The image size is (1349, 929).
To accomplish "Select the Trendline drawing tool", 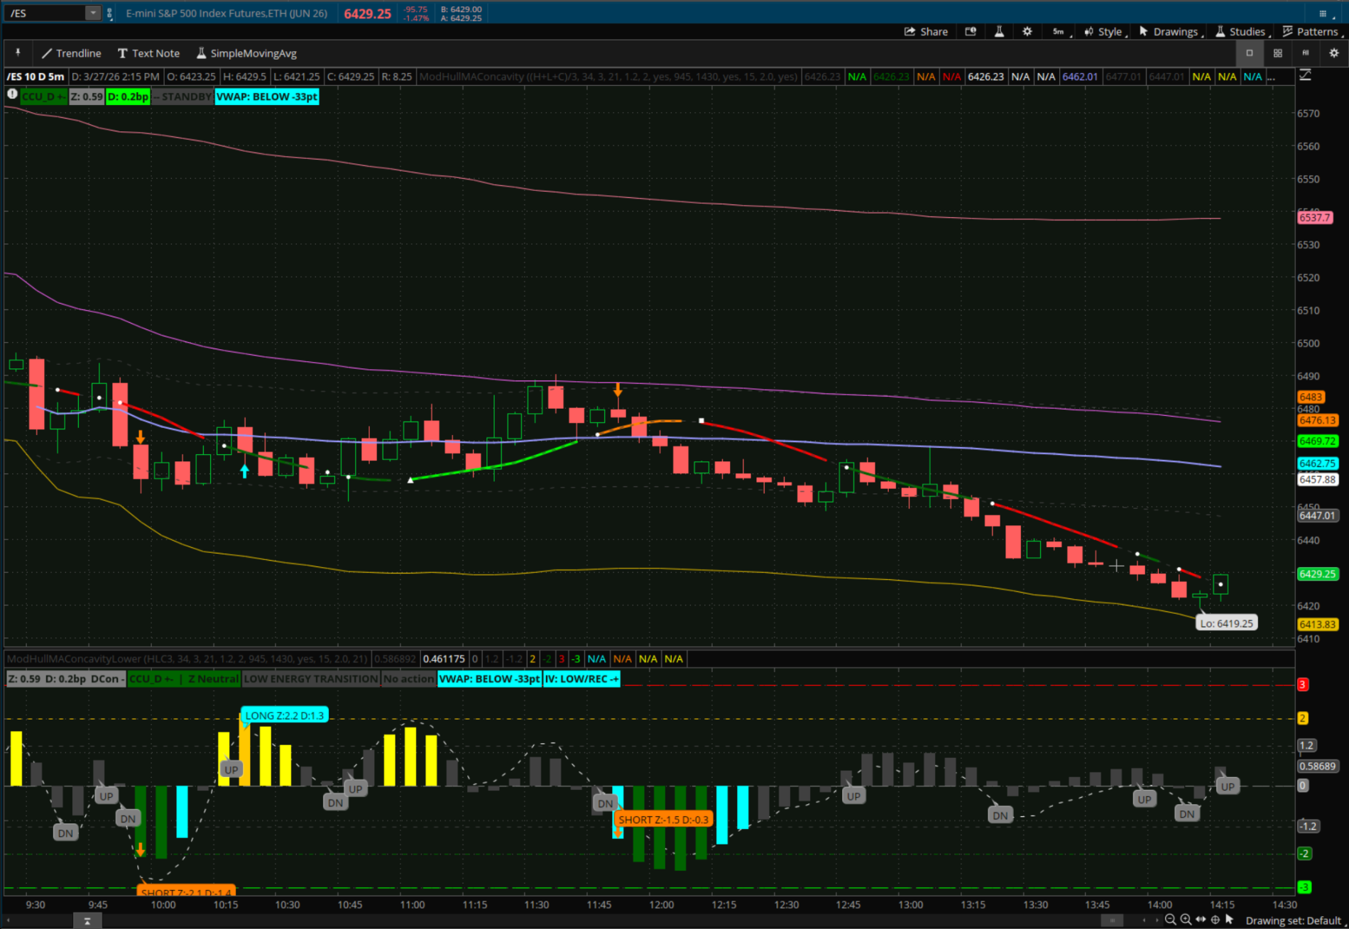I will coord(71,53).
